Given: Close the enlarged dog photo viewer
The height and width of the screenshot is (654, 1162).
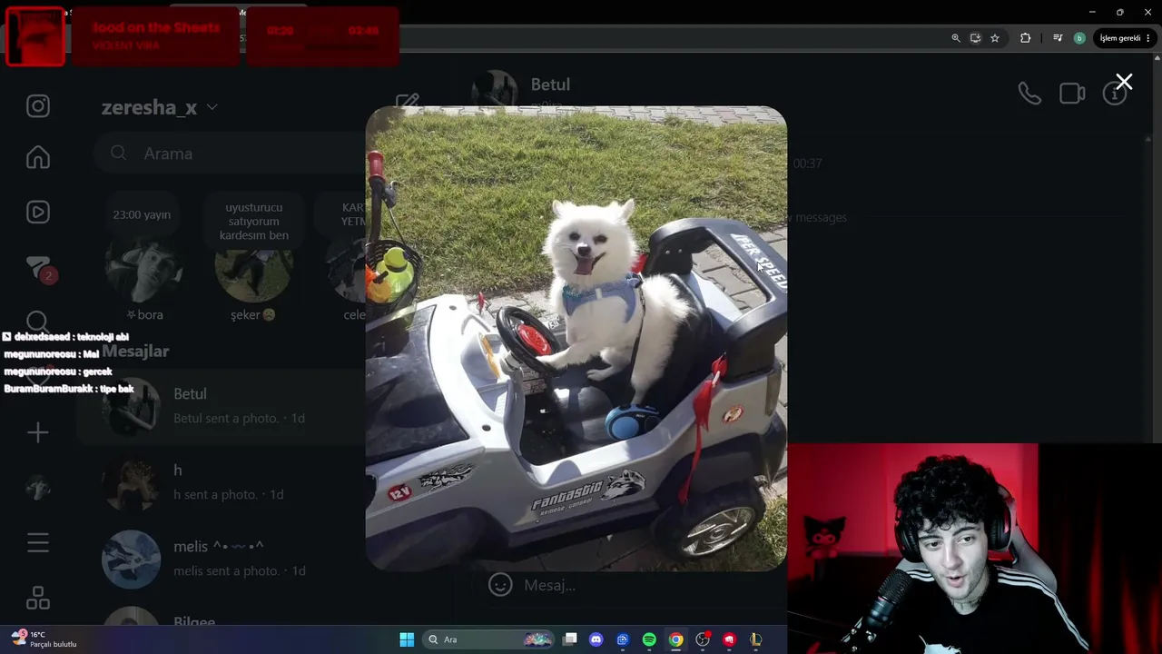Looking at the screenshot, I should click(x=1124, y=83).
